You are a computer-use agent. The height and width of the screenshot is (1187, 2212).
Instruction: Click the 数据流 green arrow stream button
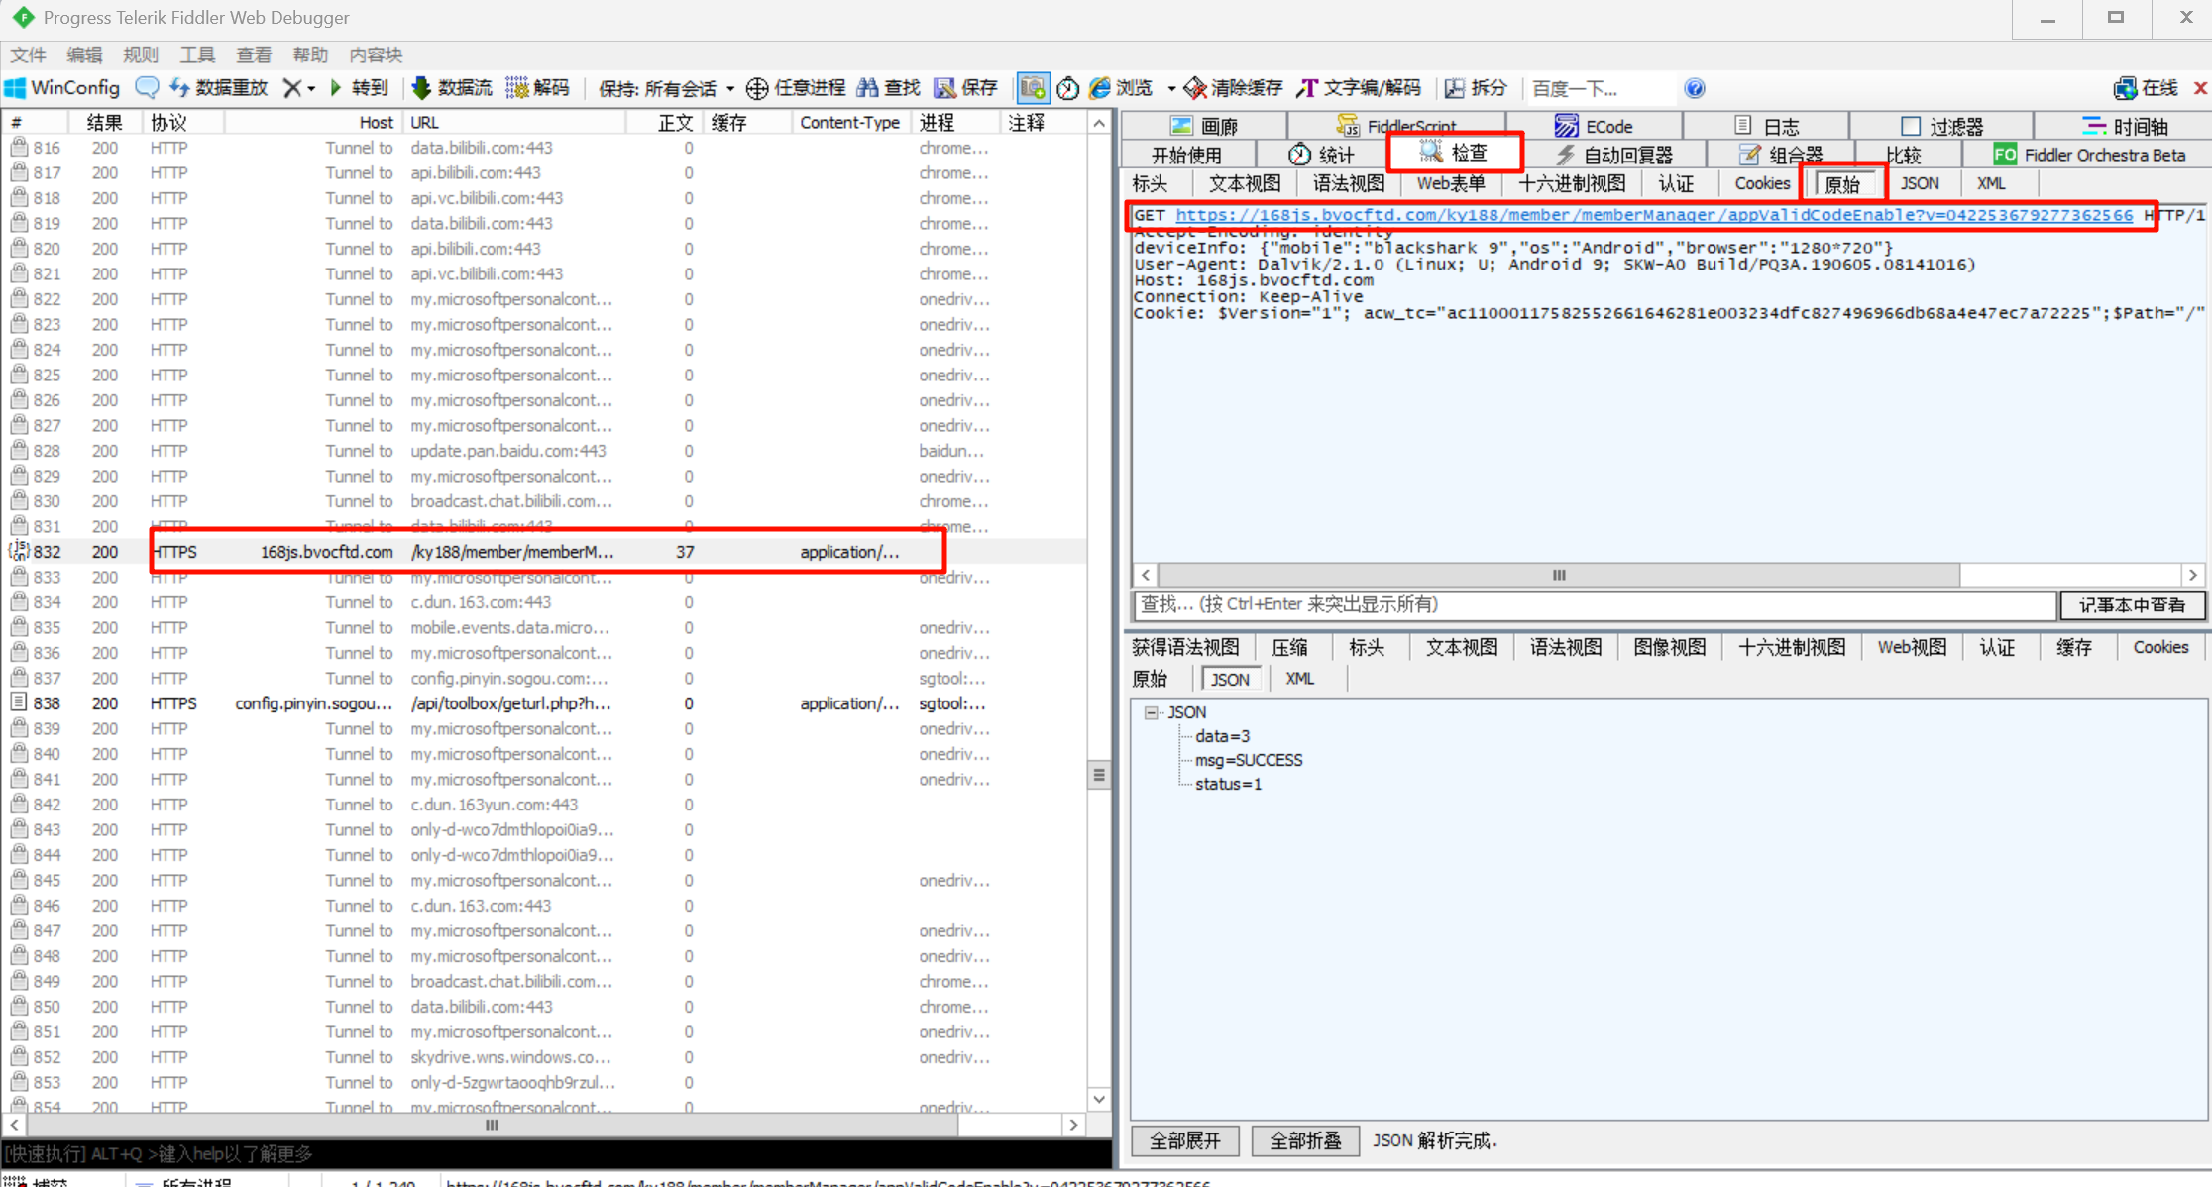[452, 88]
